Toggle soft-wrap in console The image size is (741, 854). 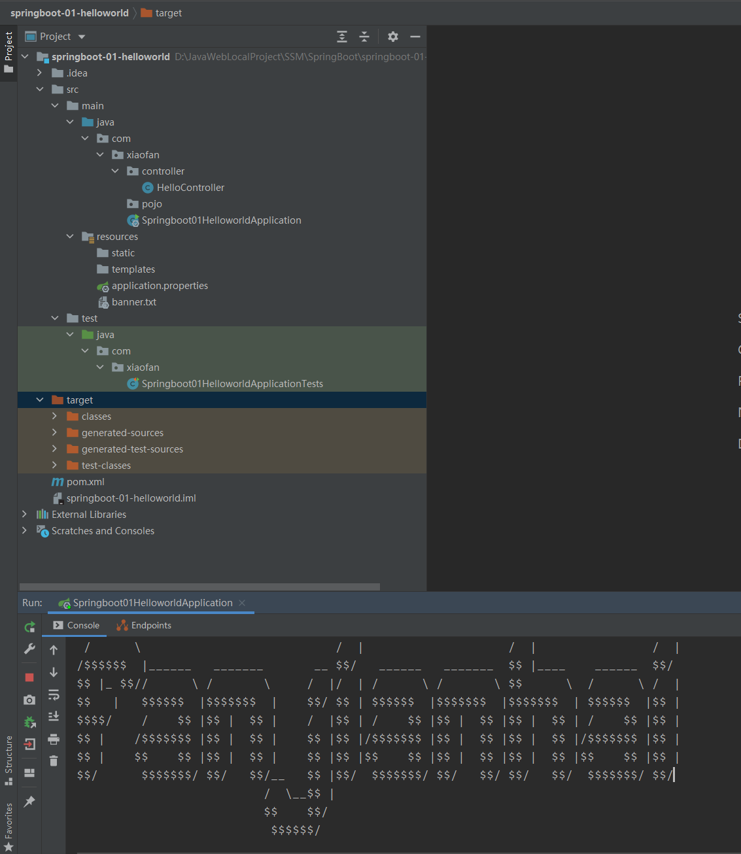54,694
